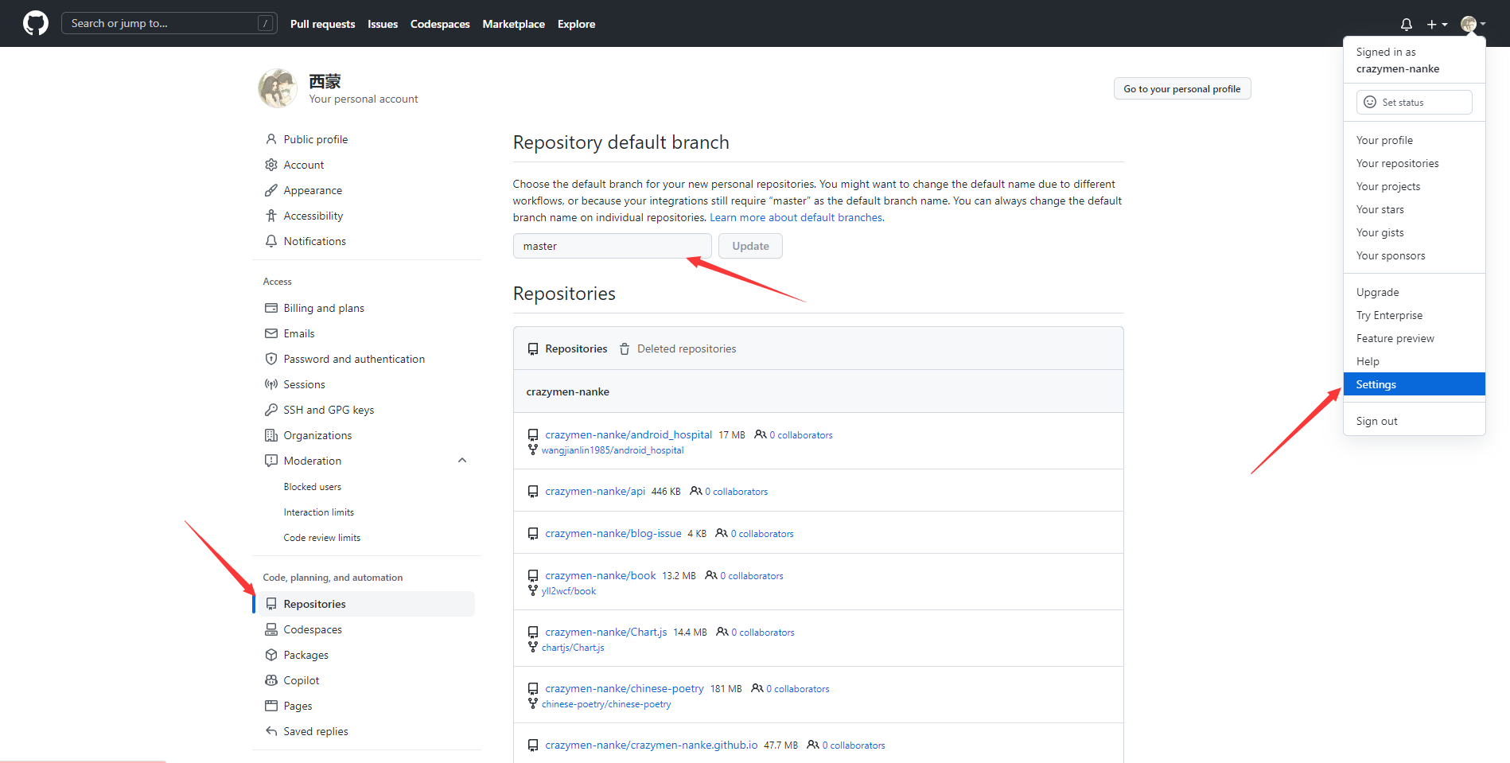Open crazymen-nanke/Chart.js repository link
Image resolution: width=1510 pixels, height=763 pixels.
(x=606, y=632)
